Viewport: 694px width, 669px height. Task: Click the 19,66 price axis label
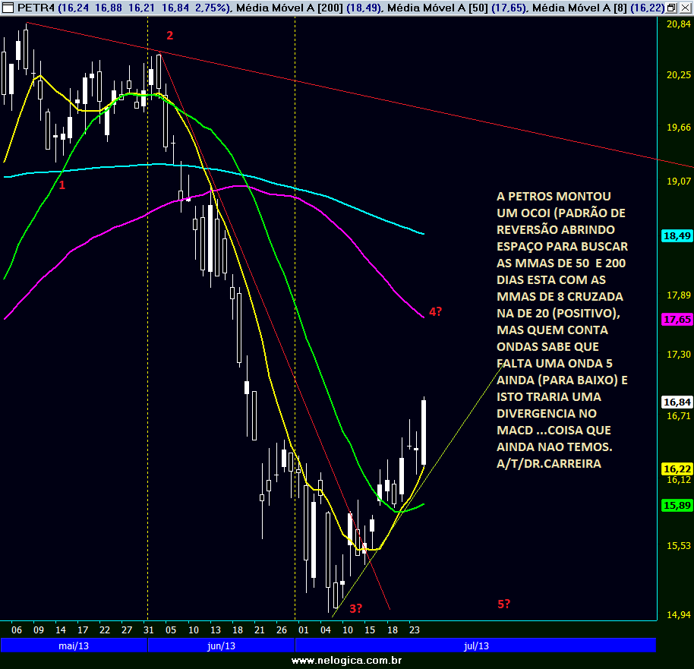click(x=679, y=128)
